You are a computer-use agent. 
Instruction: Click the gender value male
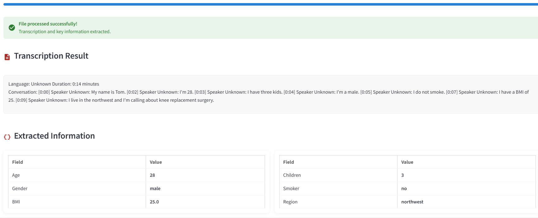(x=205, y=189)
